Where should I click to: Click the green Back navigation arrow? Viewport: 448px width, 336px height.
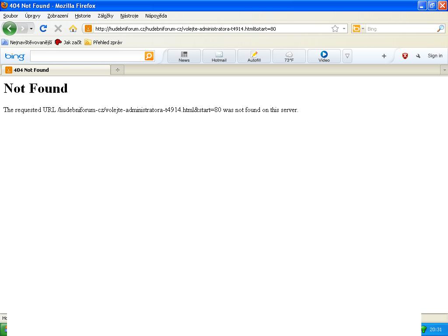click(x=9, y=28)
